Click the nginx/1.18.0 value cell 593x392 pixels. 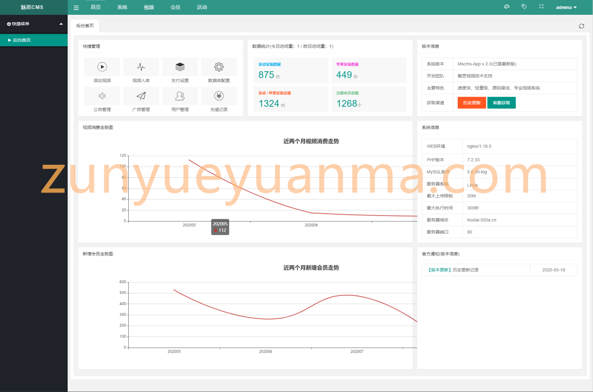519,146
